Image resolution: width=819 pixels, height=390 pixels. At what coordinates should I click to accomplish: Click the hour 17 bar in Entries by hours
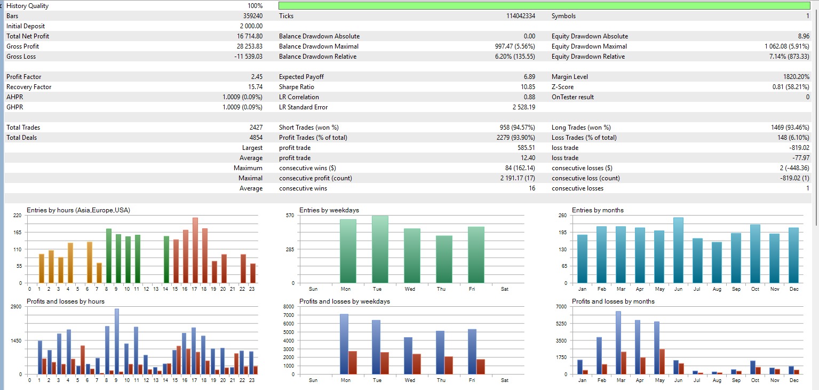[195, 250]
